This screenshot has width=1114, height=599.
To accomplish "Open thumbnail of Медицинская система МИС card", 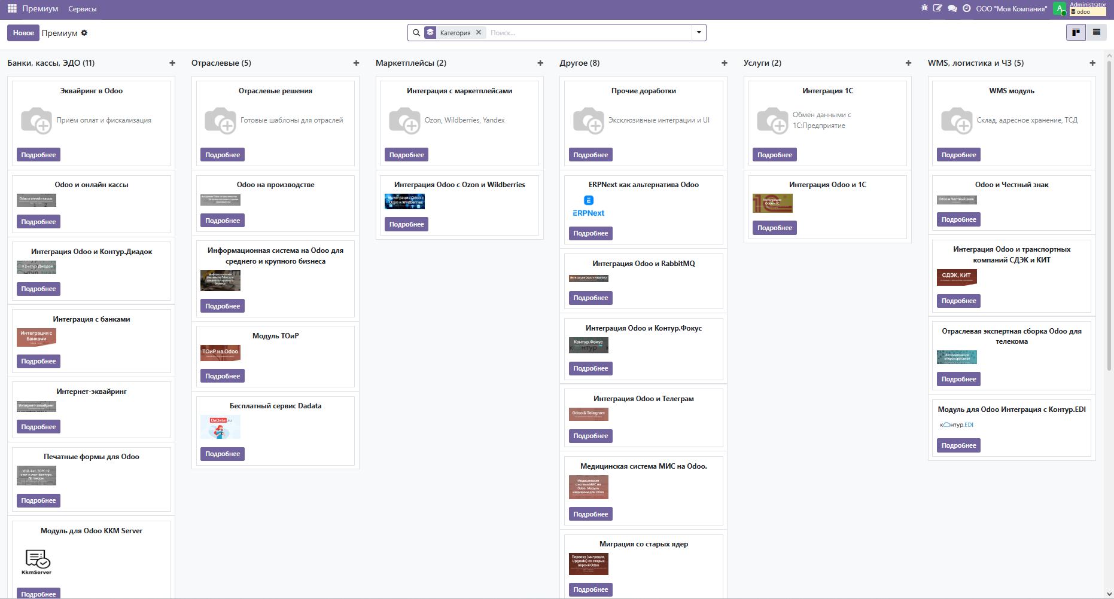I will click(x=589, y=487).
